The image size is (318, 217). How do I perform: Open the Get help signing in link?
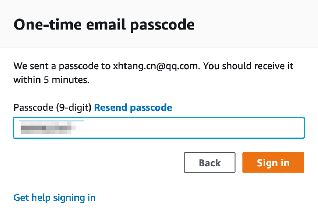coord(54,198)
